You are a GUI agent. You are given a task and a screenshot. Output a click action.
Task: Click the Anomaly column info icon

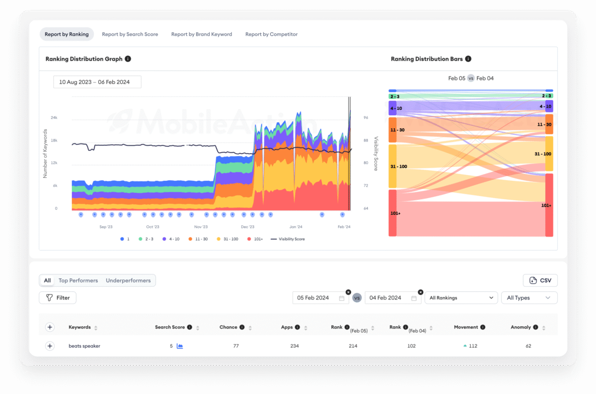click(x=535, y=327)
